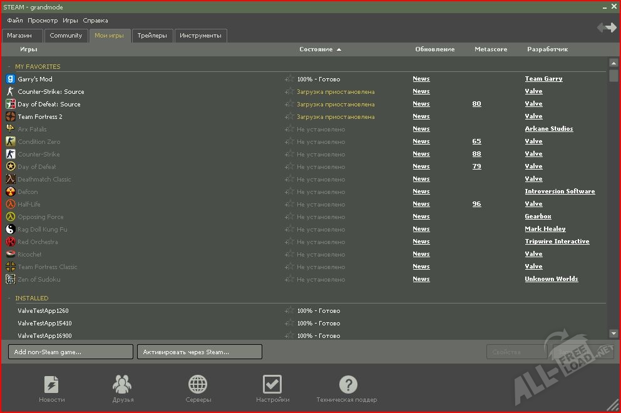
Task: Switch to the Трейлеры tab
Action: (152, 36)
